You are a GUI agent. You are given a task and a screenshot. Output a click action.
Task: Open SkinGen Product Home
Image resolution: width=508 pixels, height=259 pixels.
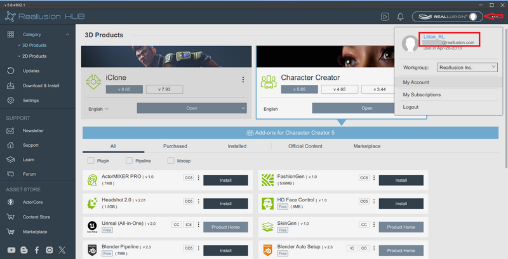(401, 227)
